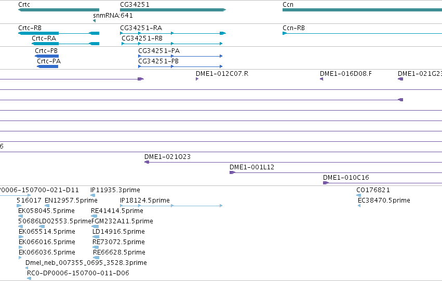
Task: Select the Crtc-PA protein feature
Action: pos(48,66)
